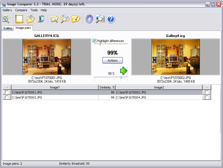
Task: Open options via the blue gear icon
Action: pyautogui.click(x=89, y=19)
